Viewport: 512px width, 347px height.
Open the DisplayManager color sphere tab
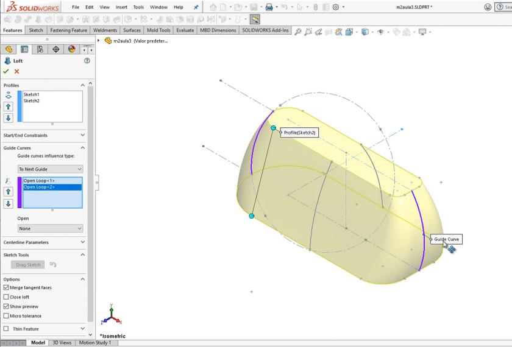click(71, 49)
